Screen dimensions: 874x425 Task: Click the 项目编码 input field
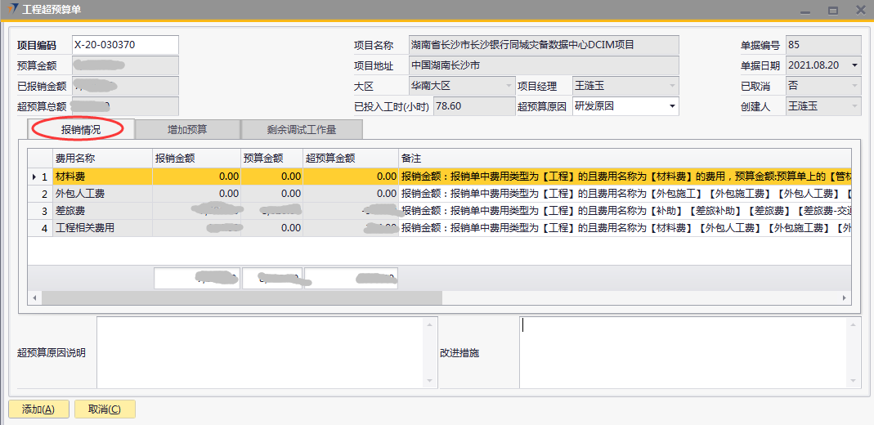124,45
